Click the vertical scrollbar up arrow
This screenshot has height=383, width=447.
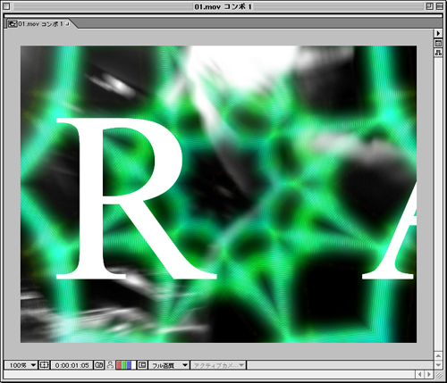[438, 355]
